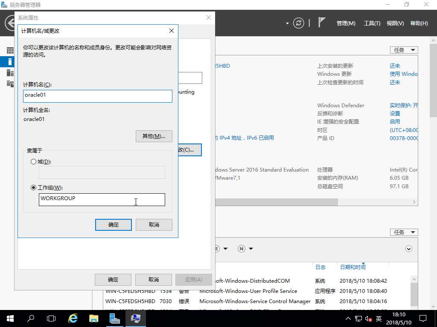The width and height of the screenshot is (437, 327).
Task: Expand the dropdown arrow beside the refresh icon
Action: [287, 23]
